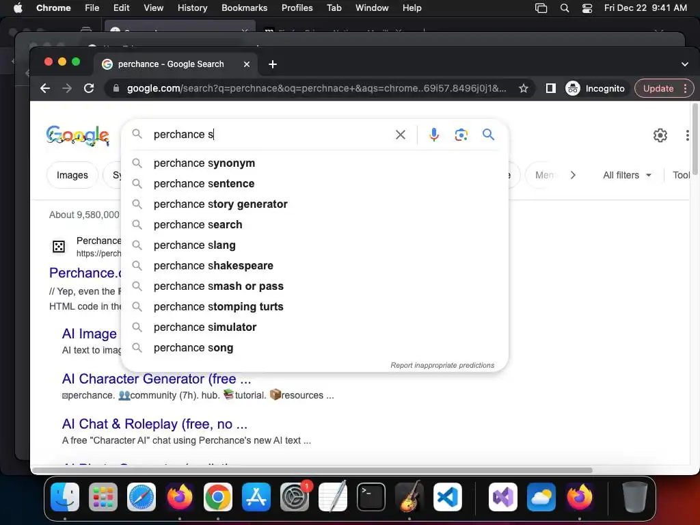Click in the Google search input field

[271, 135]
